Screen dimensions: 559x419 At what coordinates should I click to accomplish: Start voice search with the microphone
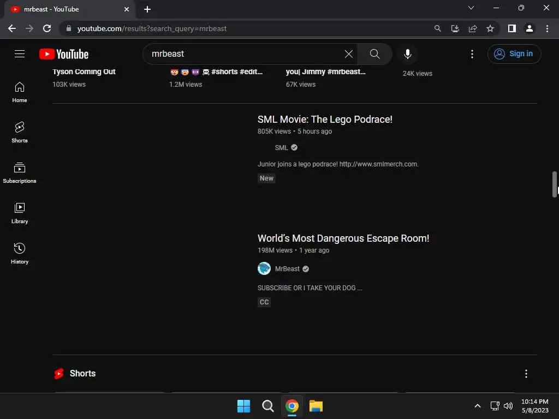click(408, 54)
